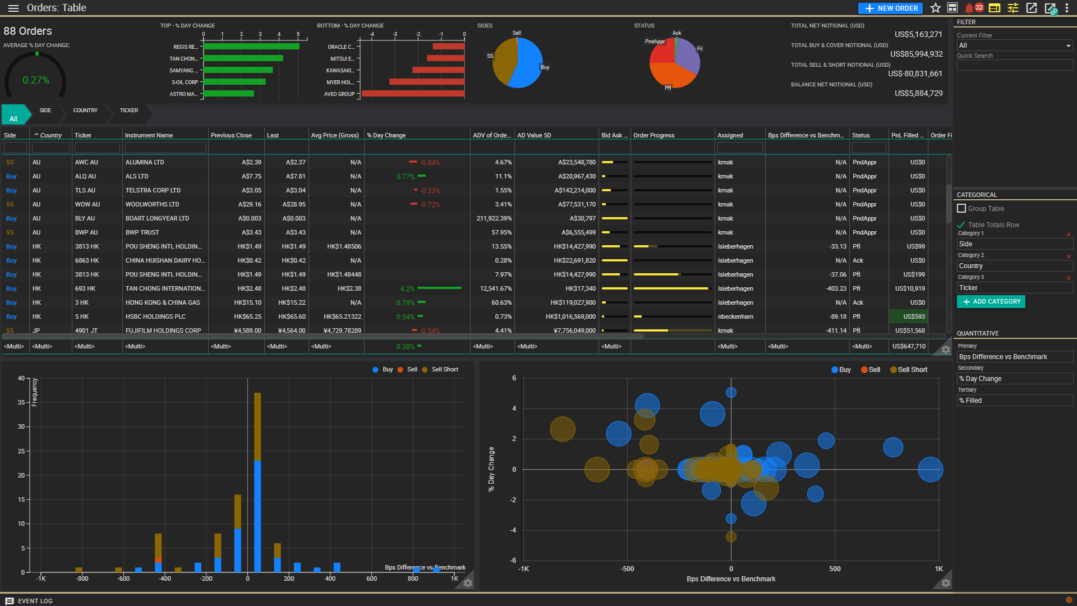Enable the Group Table checkbox

pos(961,209)
